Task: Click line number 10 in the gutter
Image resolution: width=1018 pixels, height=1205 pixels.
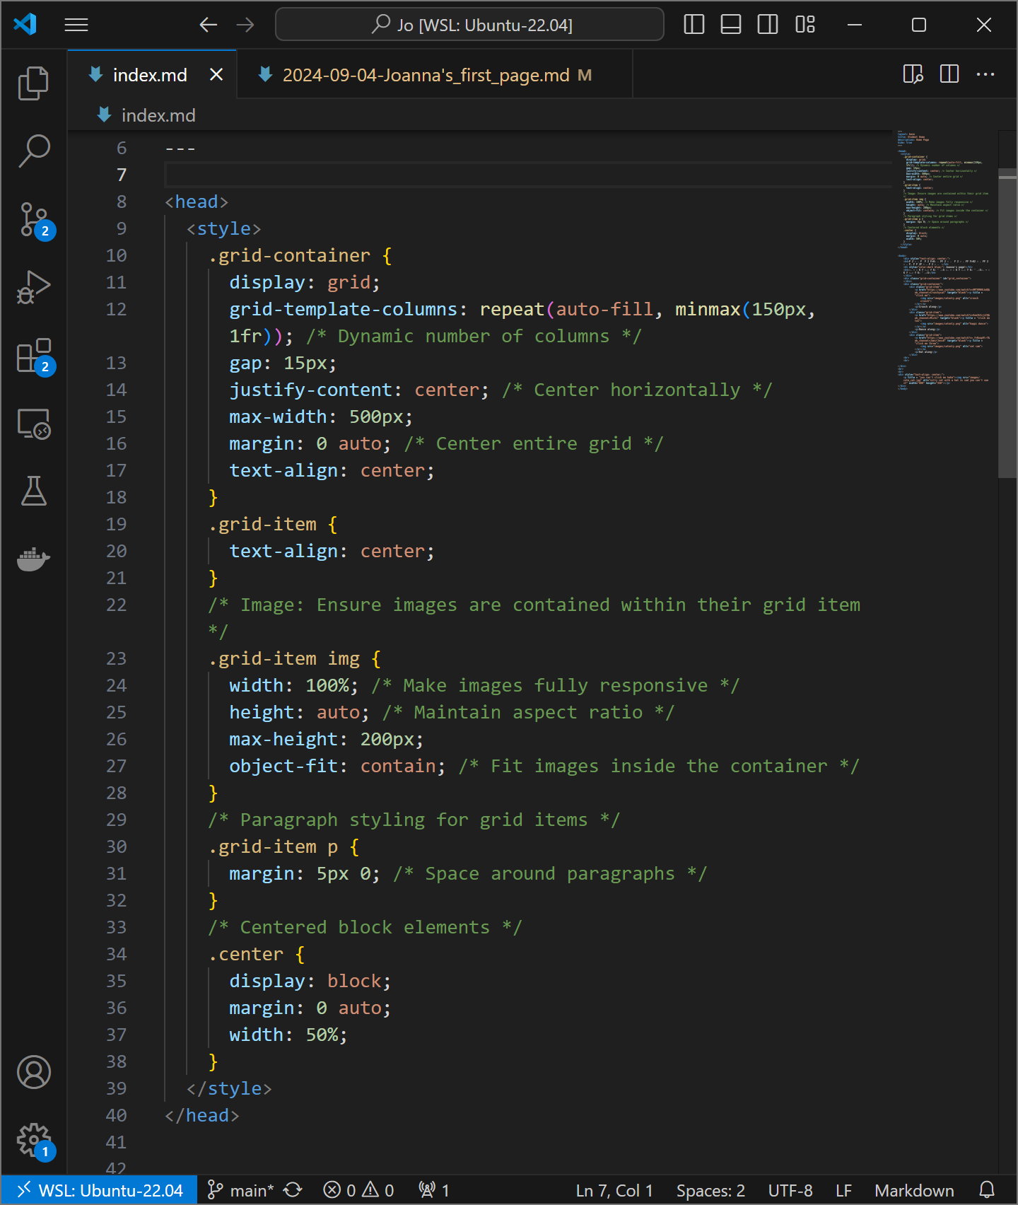Action: [x=116, y=255]
